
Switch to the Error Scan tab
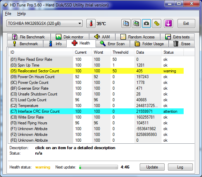pos(113,44)
